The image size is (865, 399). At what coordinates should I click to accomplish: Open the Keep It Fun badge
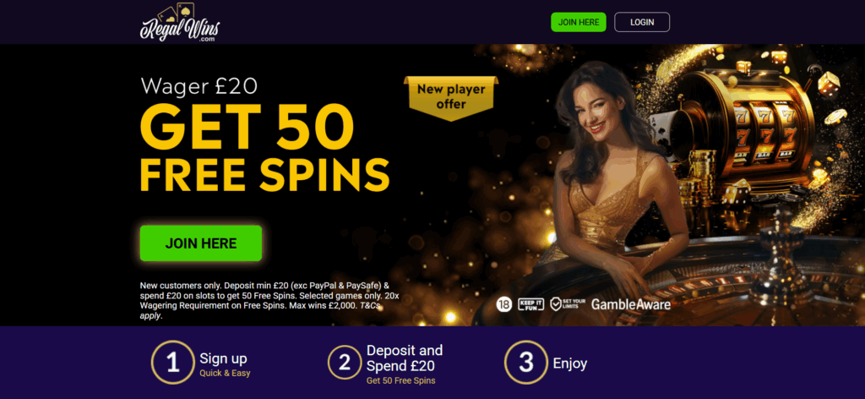pyautogui.click(x=531, y=304)
